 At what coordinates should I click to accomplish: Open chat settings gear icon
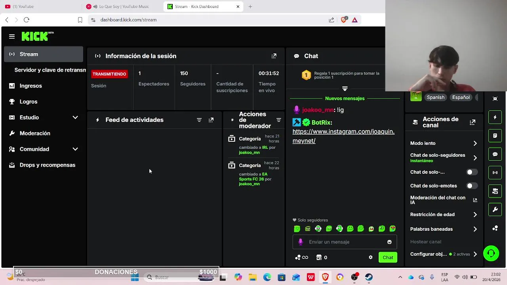click(370, 257)
